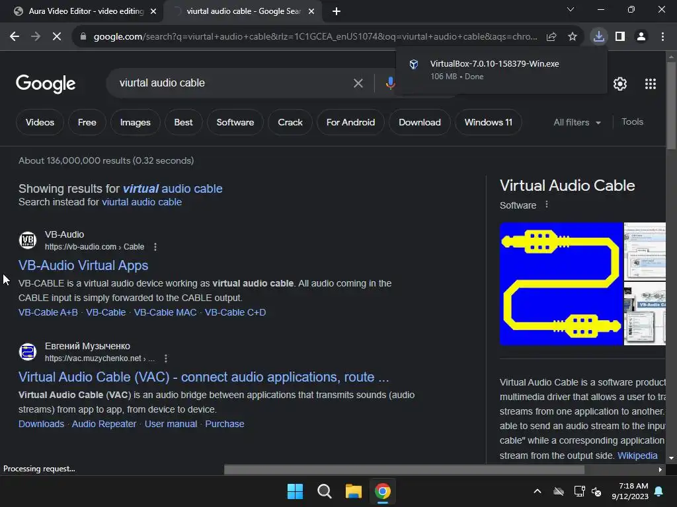677x507 pixels.
Task: Click the Google logo
Action: (x=46, y=84)
